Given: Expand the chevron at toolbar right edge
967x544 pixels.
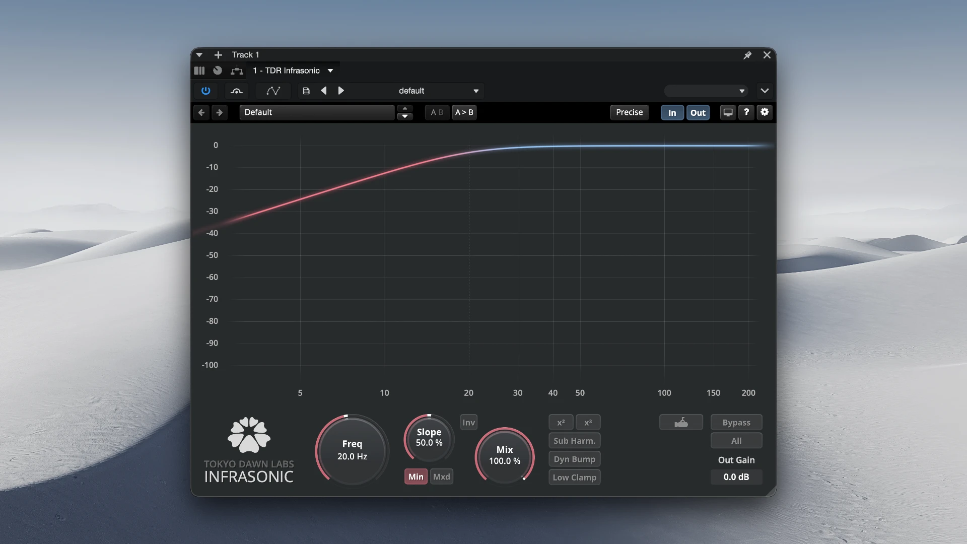Looking at the screenshot, I should click(765, 91).
